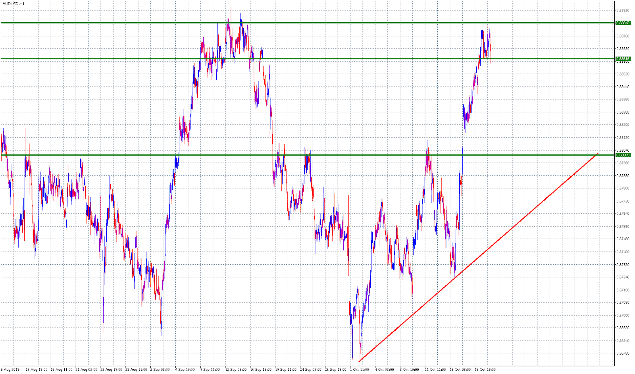
Task: Click the 0.66760 price scale label
Action: pos(623,353)
